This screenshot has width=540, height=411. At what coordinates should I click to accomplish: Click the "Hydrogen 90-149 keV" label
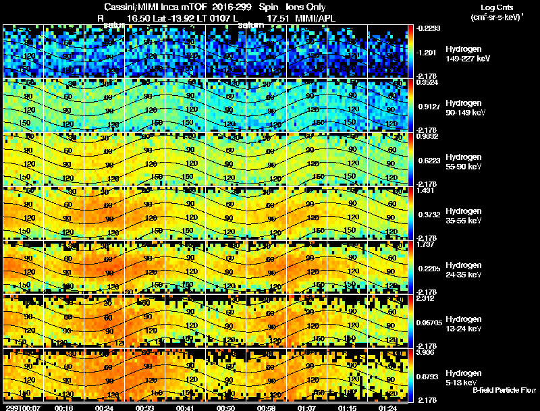(x=465, y=108)
